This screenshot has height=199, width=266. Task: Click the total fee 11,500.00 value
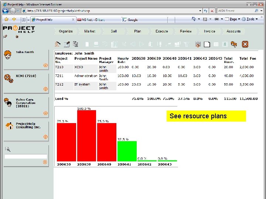(x=249, y=99)
